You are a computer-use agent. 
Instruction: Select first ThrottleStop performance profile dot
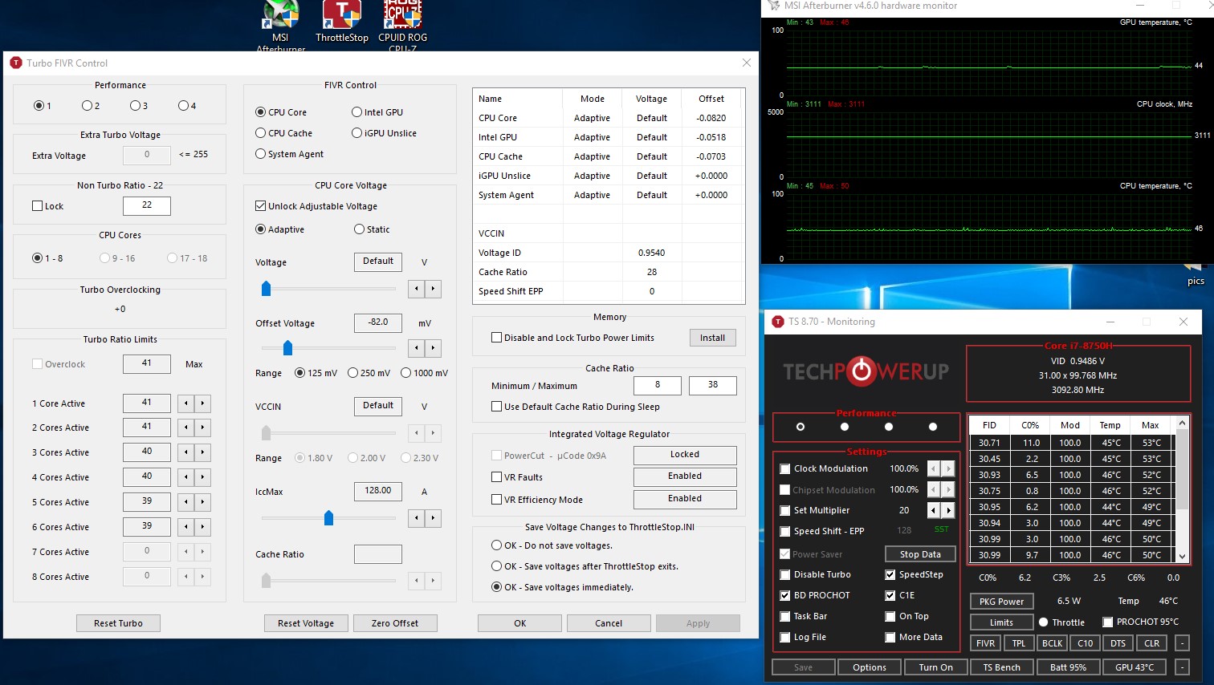pyautogui.click(x=800, y=427)
